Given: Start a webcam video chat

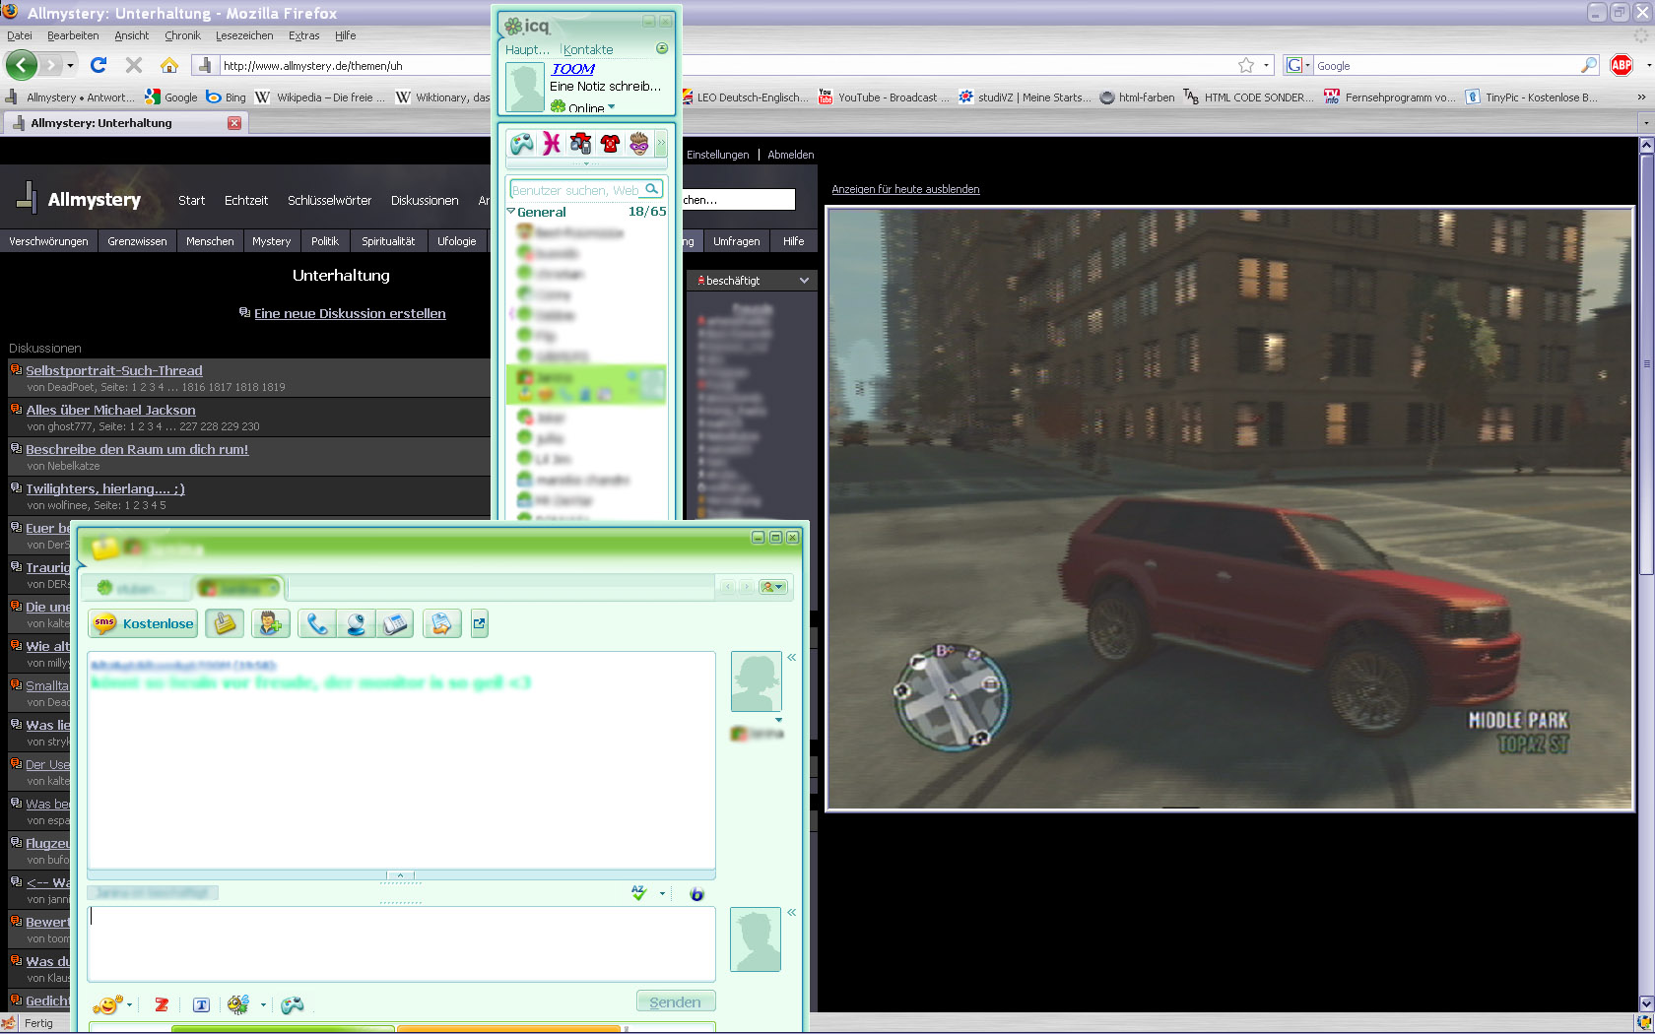Looking at the screenshot, I should pos(356,623).
